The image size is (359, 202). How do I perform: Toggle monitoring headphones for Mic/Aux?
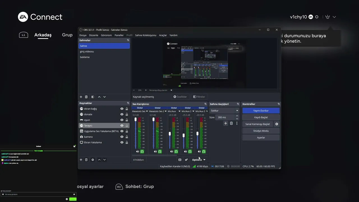(x=176, y=151)
